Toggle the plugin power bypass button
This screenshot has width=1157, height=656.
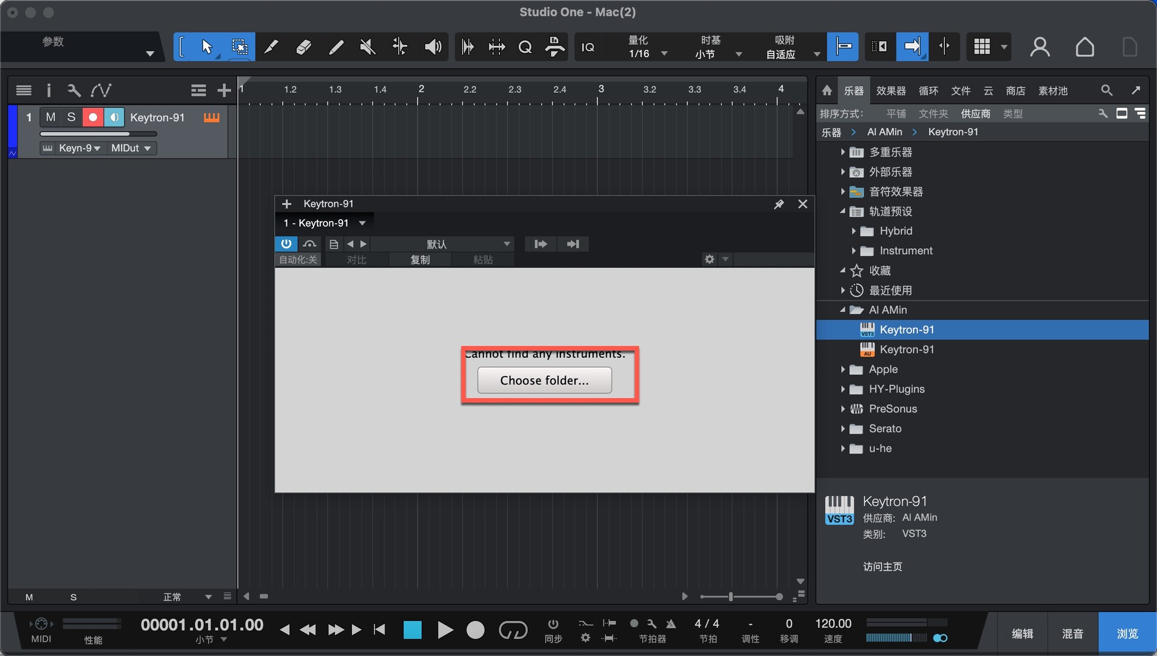click(286, 244)
